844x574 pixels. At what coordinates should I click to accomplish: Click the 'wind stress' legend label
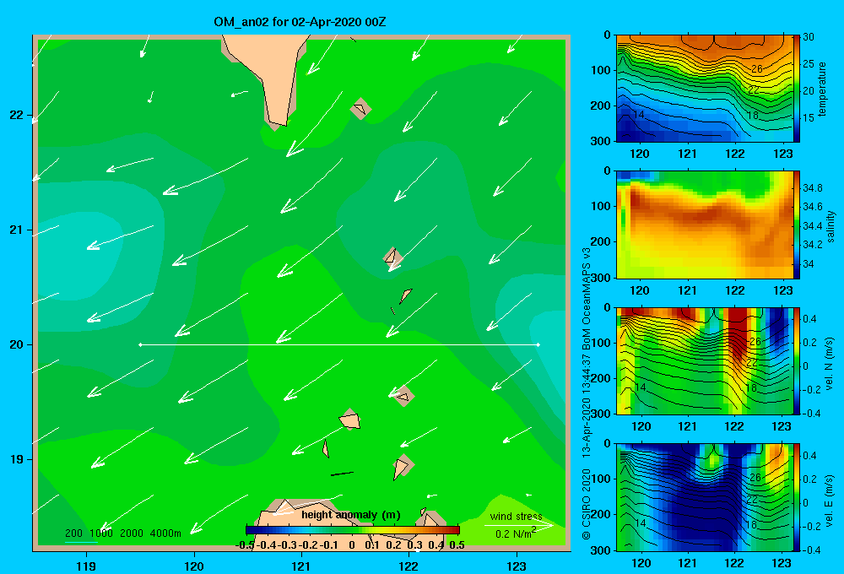pyautogui.click(x=517, y=517)
